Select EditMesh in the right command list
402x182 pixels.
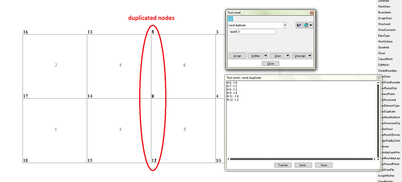point(384,65)
